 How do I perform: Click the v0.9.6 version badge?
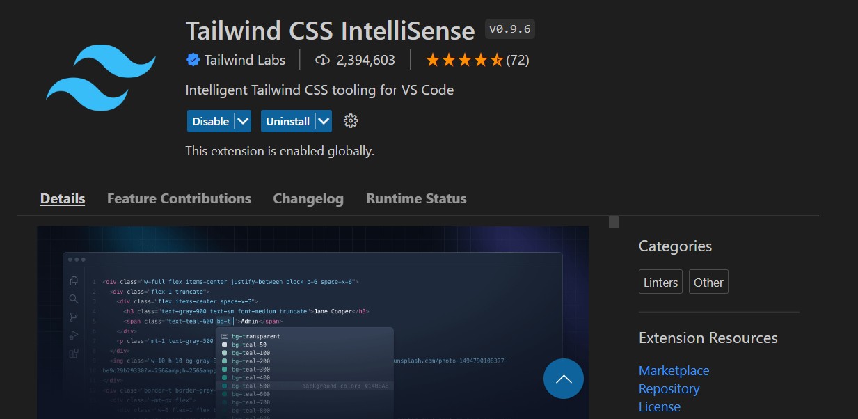tap(509, 29)
